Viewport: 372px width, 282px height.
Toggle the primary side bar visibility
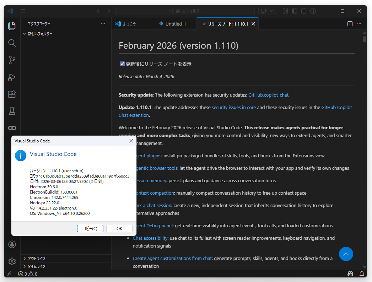click(x=294, y=11)
